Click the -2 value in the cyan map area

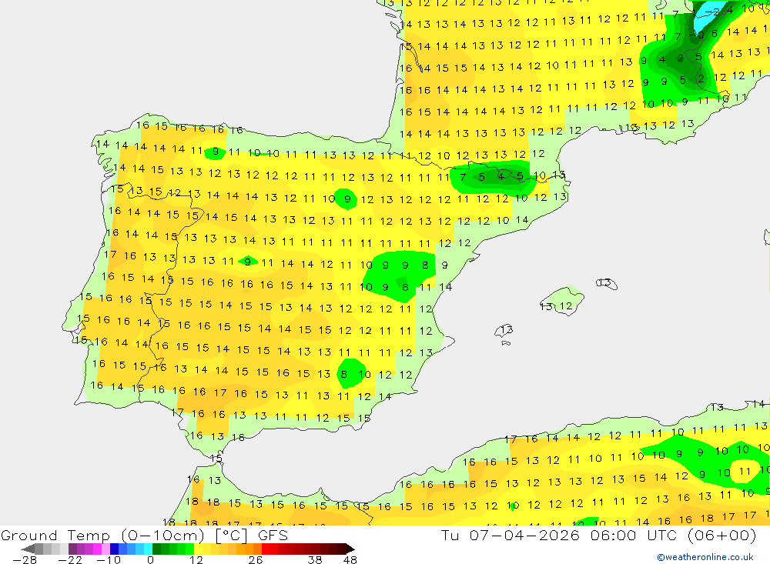(712, 12)
